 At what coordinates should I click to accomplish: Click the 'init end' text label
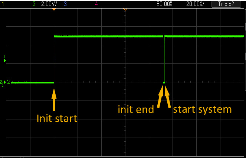coord(136,109)
